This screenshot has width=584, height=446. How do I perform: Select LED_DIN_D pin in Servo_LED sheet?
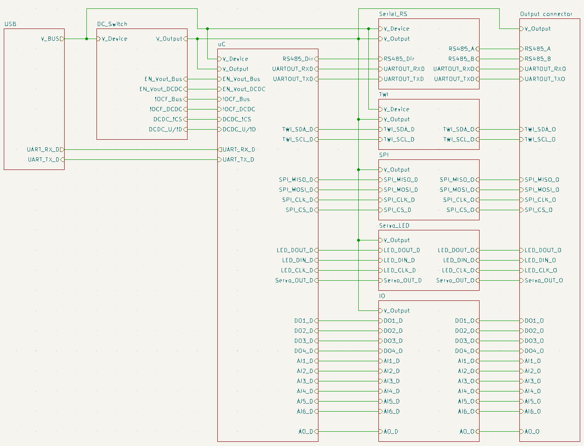coord(397,260)
